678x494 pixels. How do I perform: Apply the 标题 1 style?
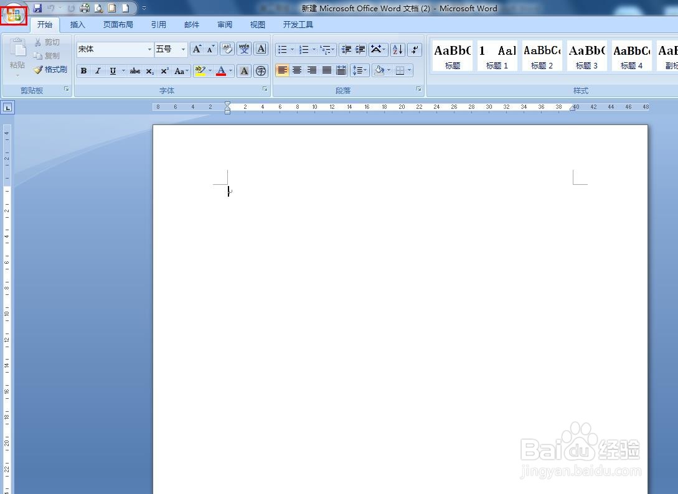click(x=497, y=56)
